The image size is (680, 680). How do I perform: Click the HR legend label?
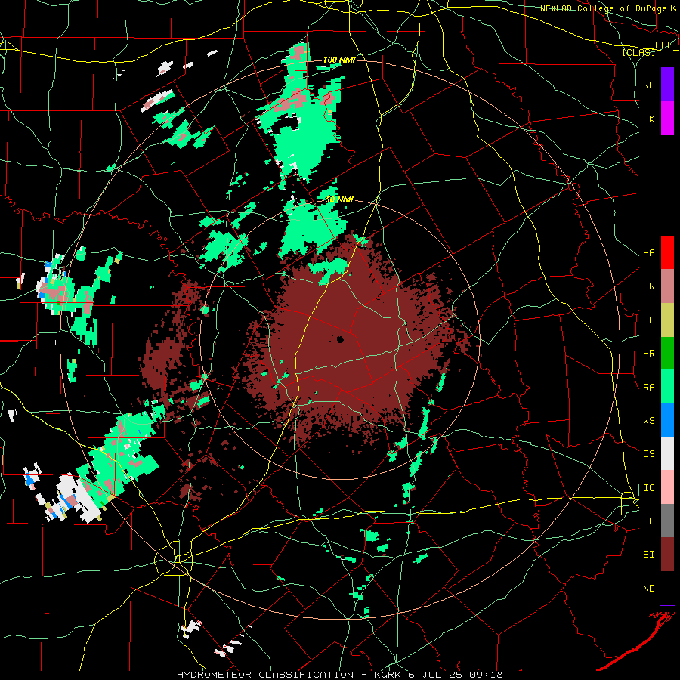pos(648,354)
